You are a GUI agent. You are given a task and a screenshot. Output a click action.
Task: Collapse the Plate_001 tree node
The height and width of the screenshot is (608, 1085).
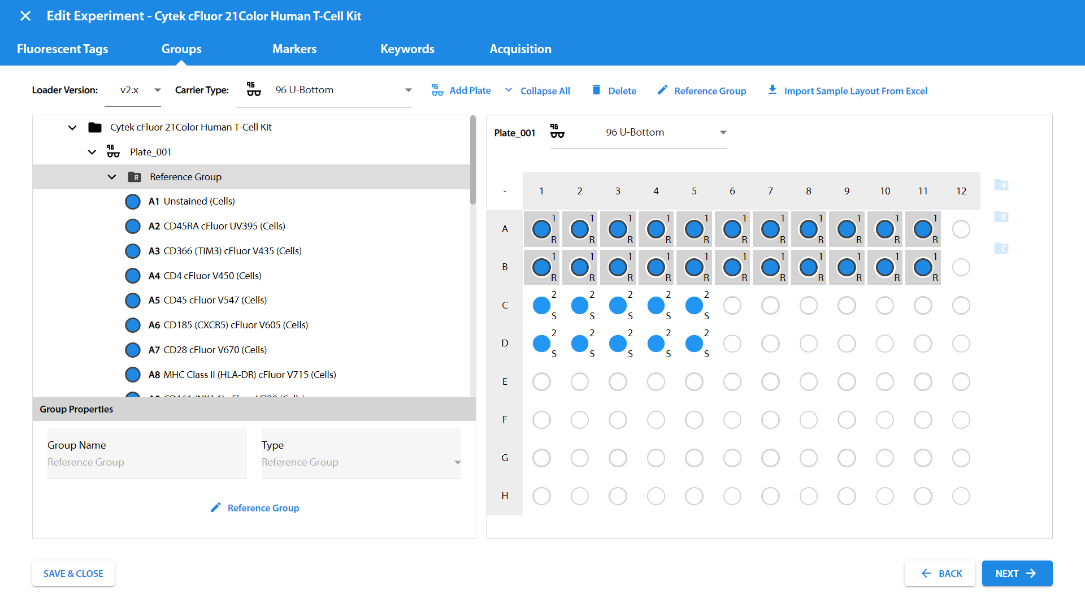(92, 152)
